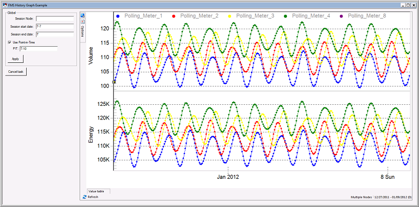The image size is (419, 207).
Task: Click the small yellow marker on the Volume axis
Action: point(114,82)
